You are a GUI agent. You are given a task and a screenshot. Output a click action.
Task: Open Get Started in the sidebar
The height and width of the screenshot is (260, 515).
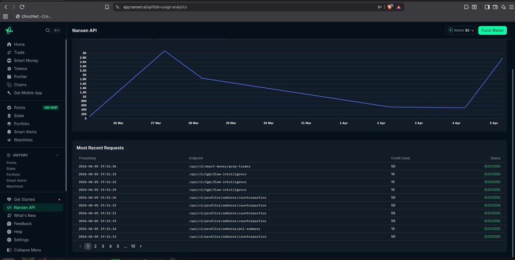24,199
